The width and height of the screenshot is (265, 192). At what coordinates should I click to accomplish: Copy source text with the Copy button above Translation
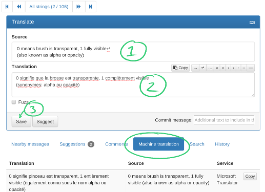180,68
